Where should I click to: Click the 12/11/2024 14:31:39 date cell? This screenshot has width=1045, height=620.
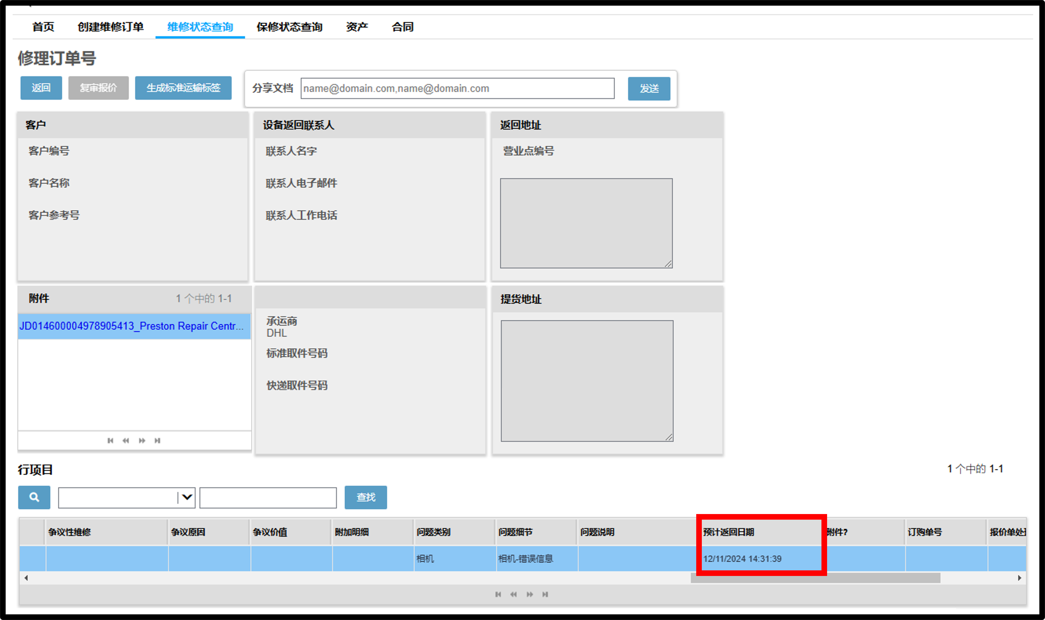pyautogui.click(x=761, y=559)
